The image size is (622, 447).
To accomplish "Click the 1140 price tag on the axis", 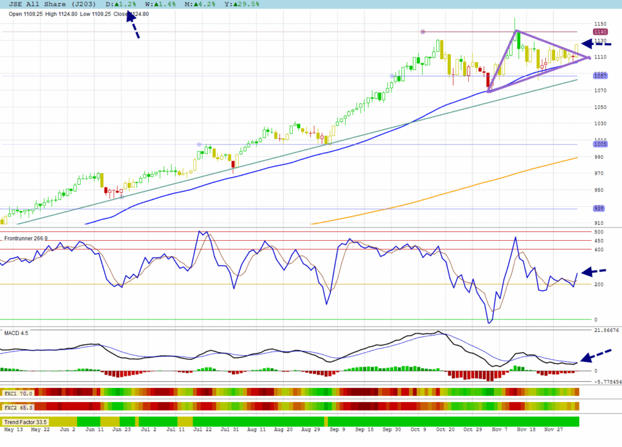I will 600,32.
